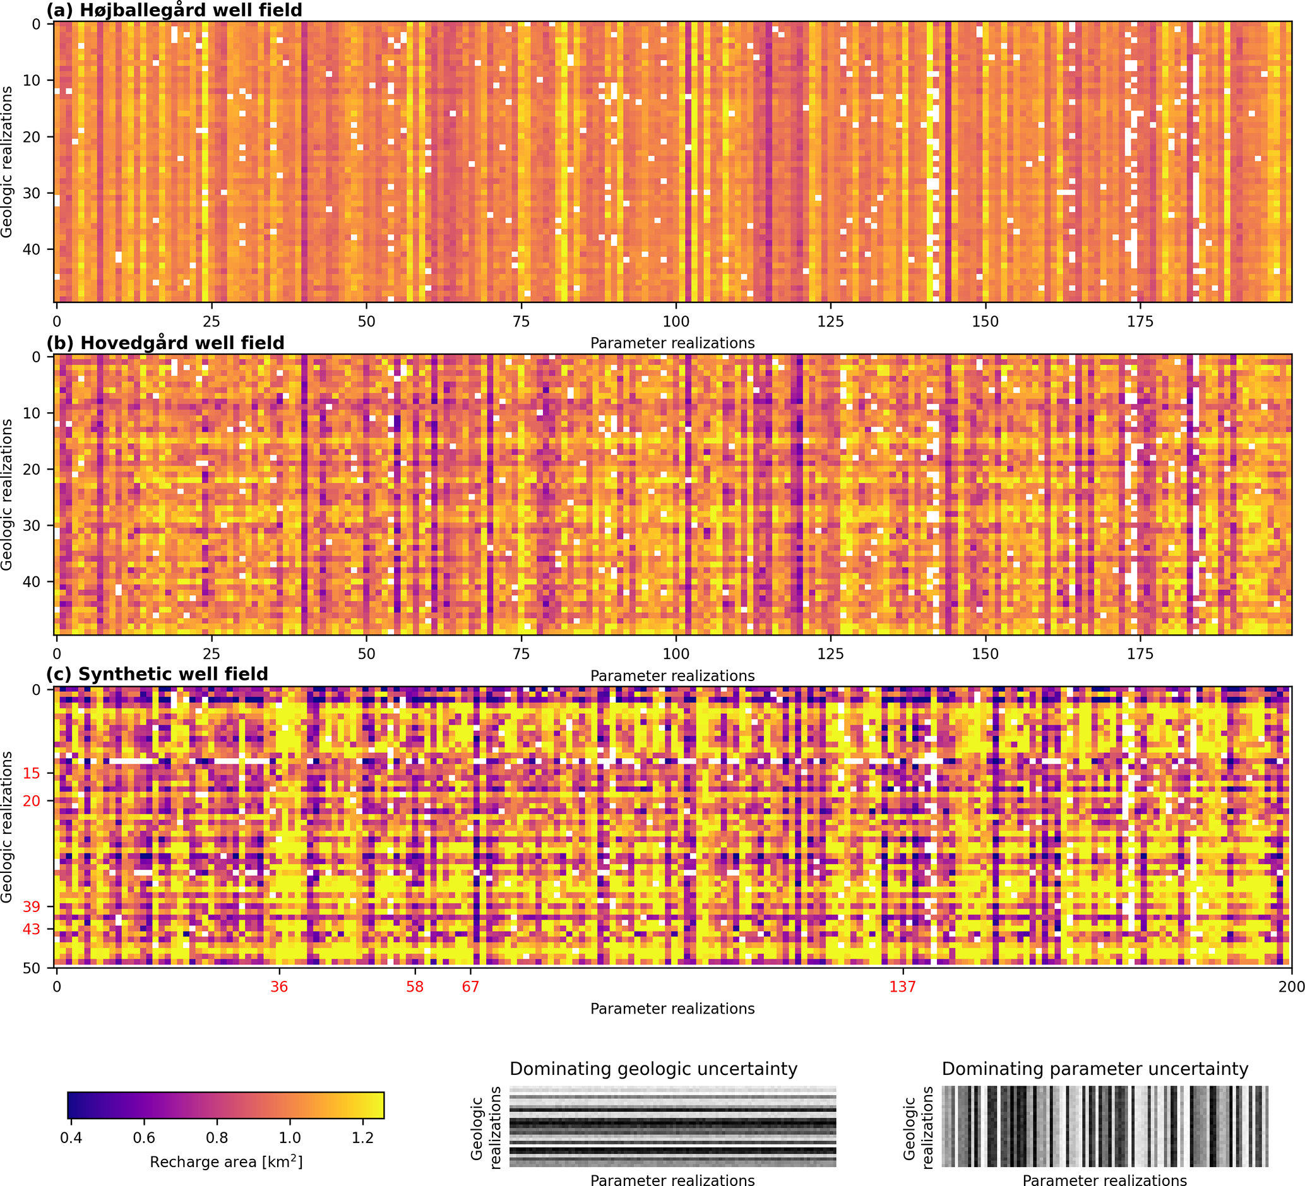Click panel a Parameter realizations axis label
This screenshot has width=1305, height=1186.
point(672,343)
